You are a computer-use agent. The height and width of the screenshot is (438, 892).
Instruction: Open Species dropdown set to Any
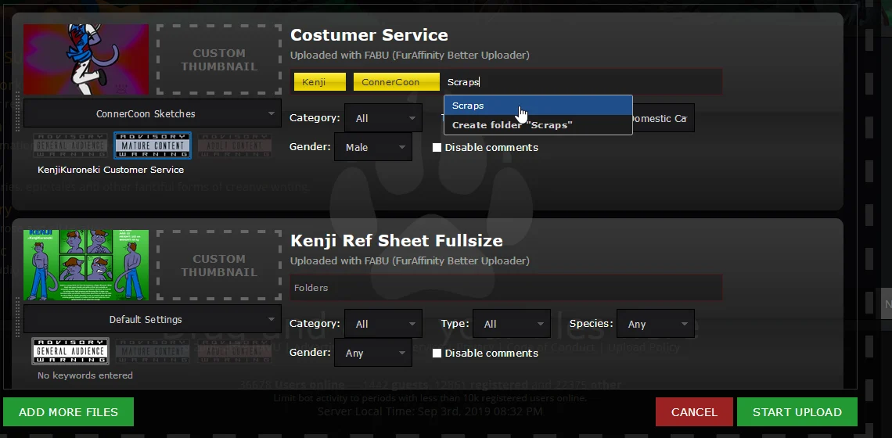(x=656, y=325)
